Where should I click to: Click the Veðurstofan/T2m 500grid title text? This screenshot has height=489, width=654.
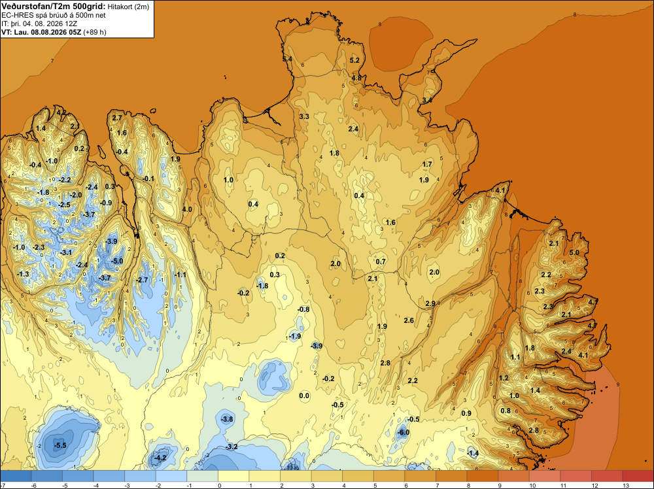(54, 7)
